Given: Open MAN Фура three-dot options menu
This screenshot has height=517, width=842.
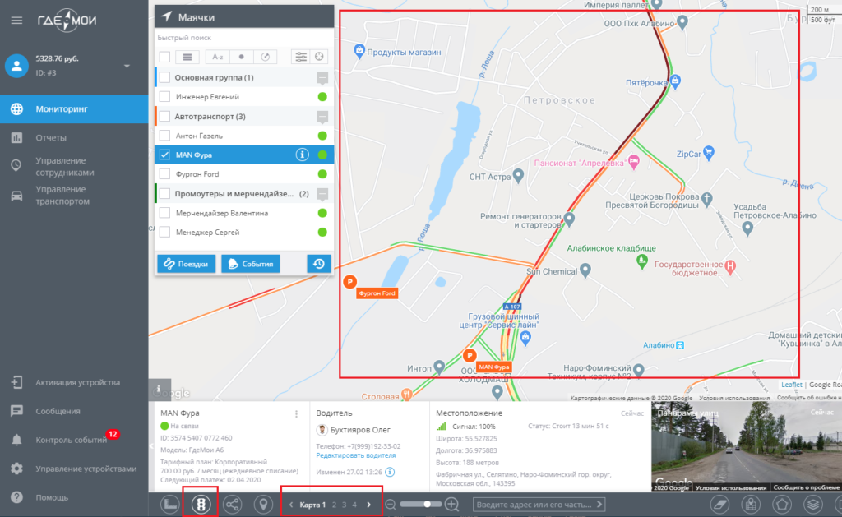Looking at the screenshot, I should pyautogui.click(x=296, y=414).
